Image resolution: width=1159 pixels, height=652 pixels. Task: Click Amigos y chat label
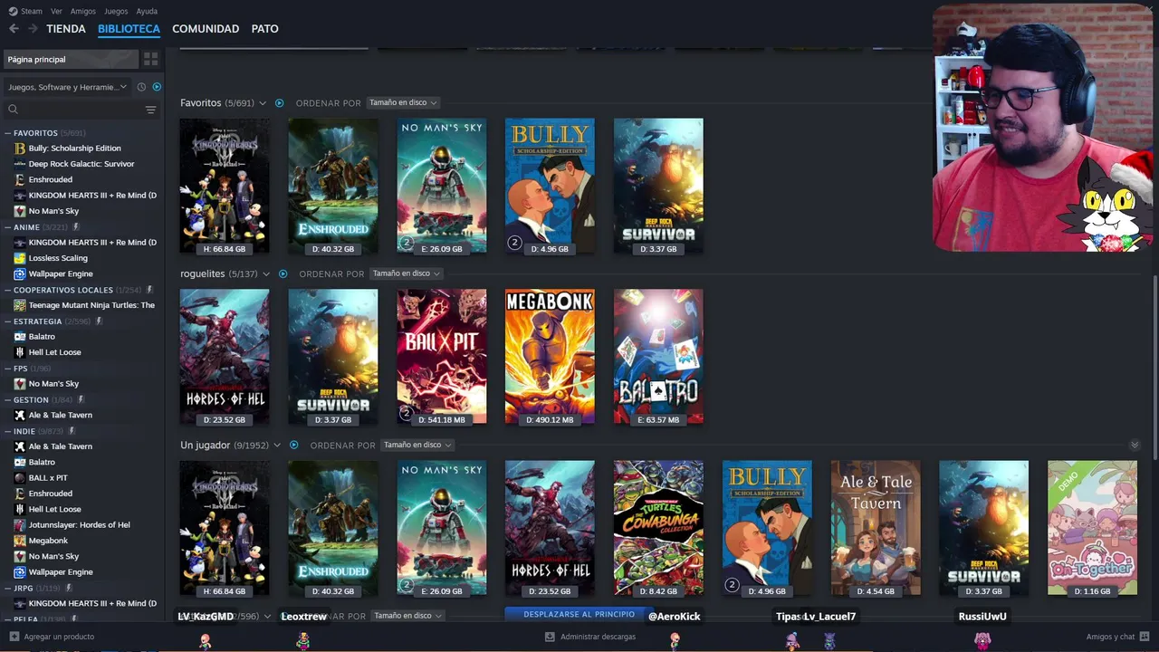[1110, 637]
